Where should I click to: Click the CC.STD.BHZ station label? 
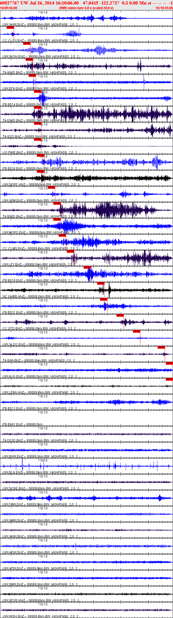tap(12, 328)
